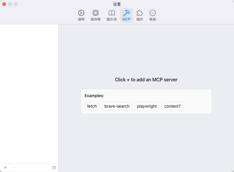
Task: Click the 设置 window title
Action: [x=117, y=4]
